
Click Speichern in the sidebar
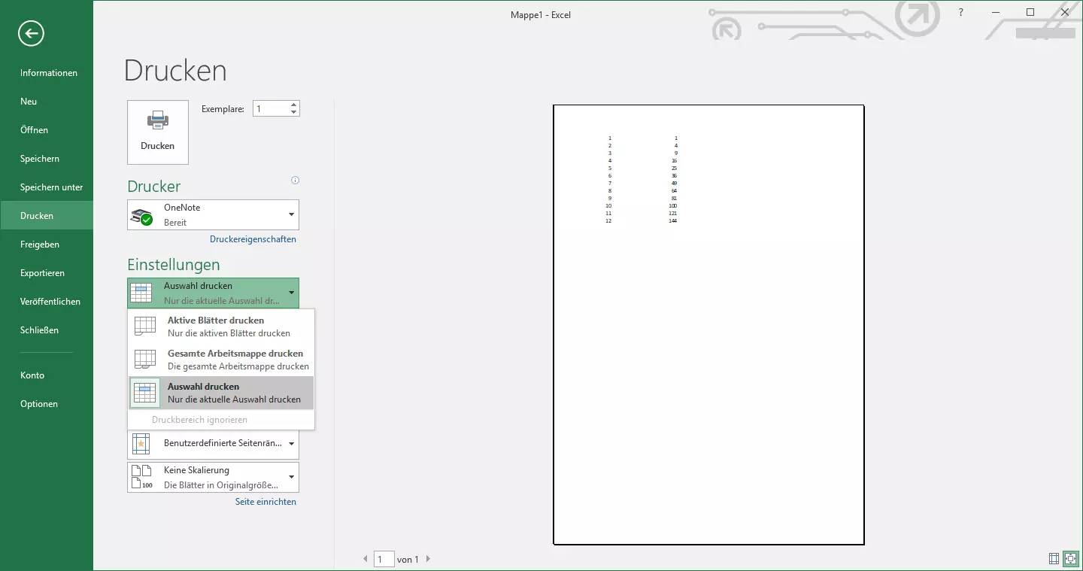pyautogui.click(x=47, y=159)
